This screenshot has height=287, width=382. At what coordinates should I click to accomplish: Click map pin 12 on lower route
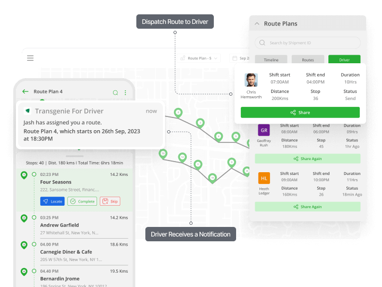(x=182, y=158)
